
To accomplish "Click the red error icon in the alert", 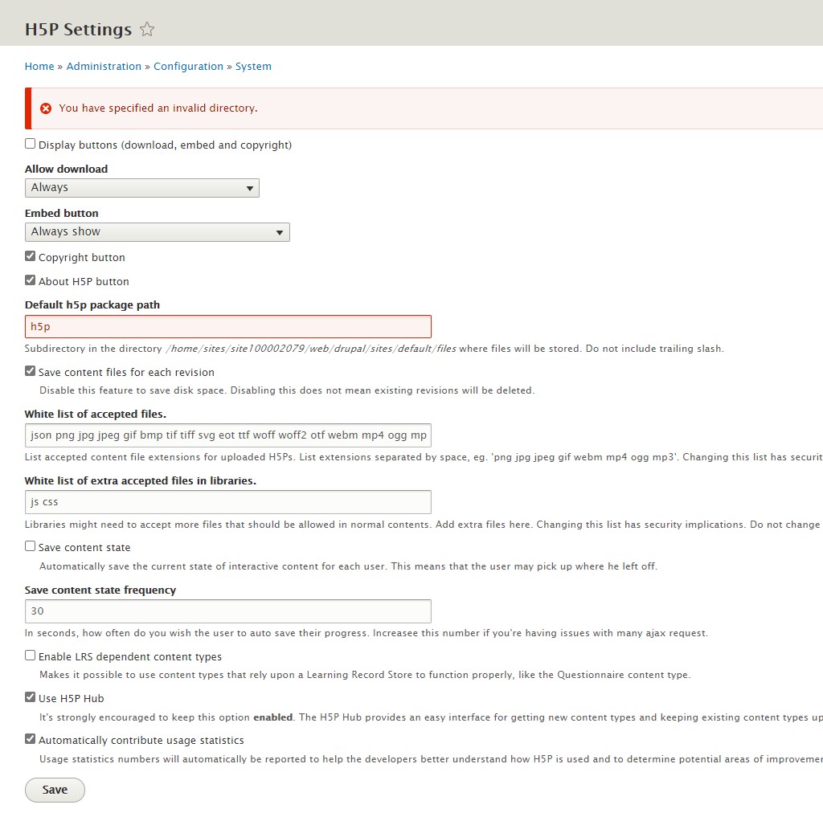I will click(46, 108).
